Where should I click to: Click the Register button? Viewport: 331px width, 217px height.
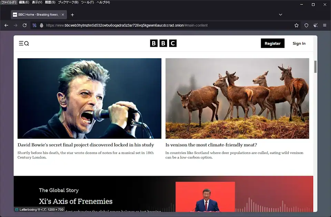pos(272,43)
